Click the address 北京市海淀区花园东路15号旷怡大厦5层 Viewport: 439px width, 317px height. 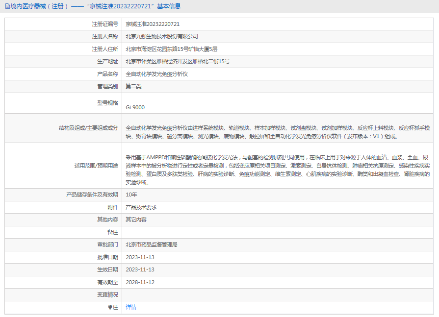(x=172, y=49)
